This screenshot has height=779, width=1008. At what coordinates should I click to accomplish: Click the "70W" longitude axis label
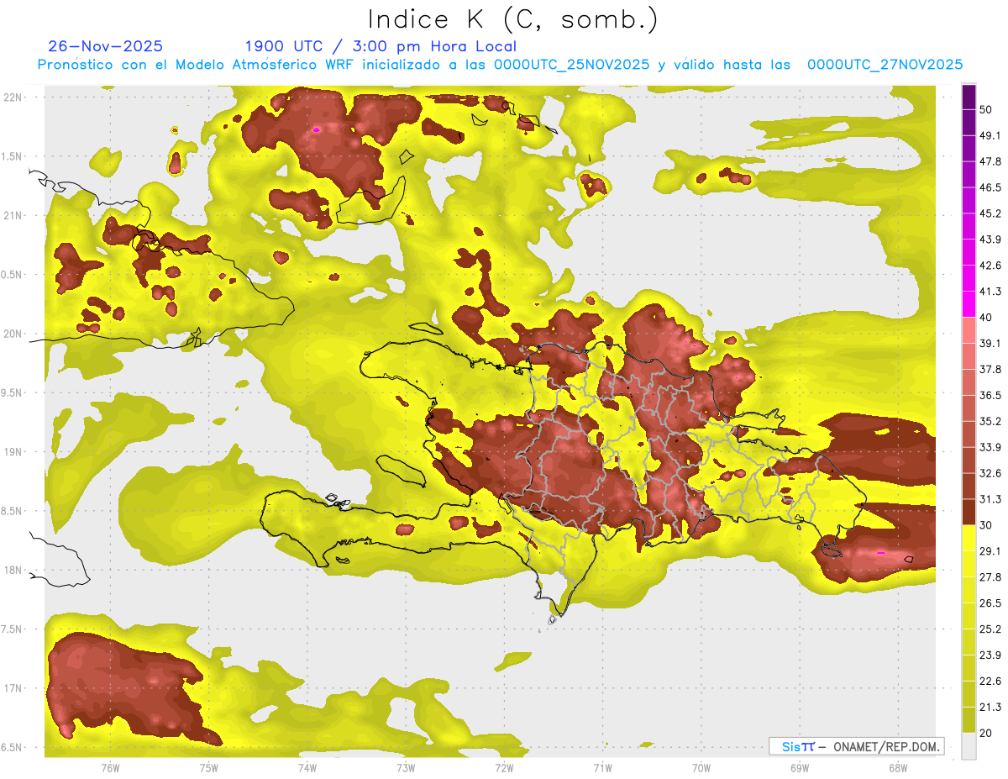pos(701,767)
